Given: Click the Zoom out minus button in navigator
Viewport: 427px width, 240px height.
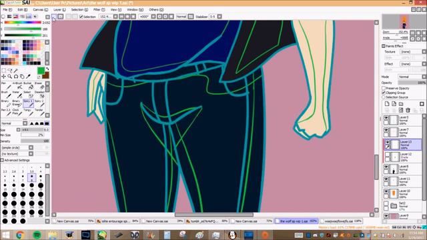Looking at the screenshot, I should click(x=412, y=33).
